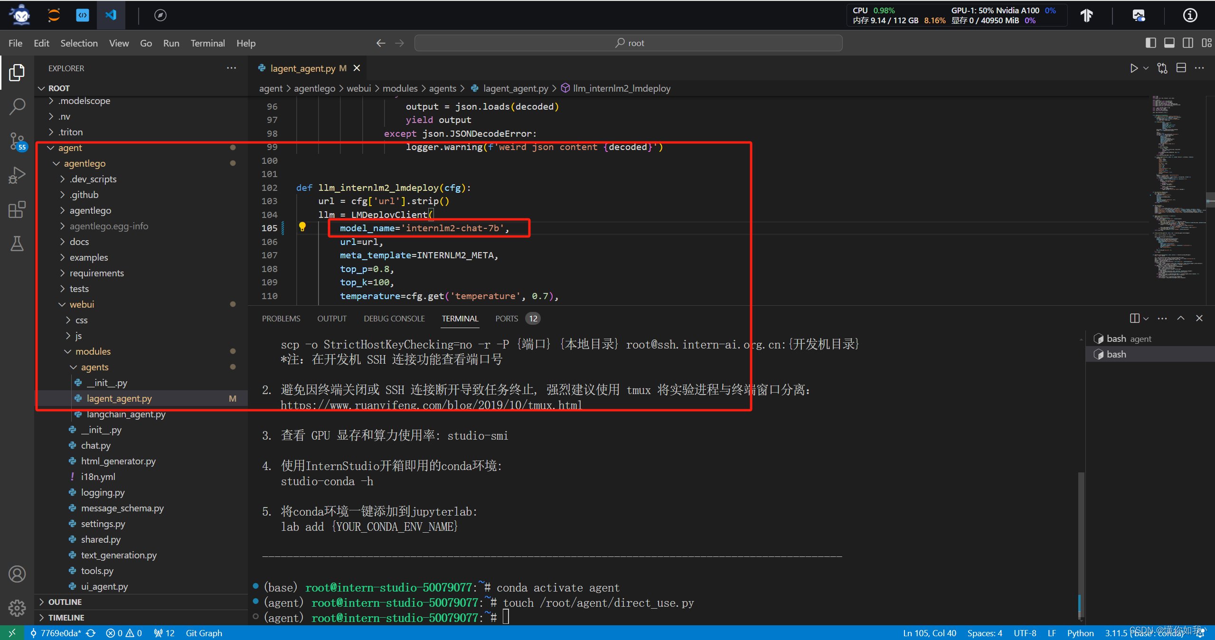Collapse the agent folder
Image resolution: width=1215 pixels, height=640 pixels.
point(141,148)
